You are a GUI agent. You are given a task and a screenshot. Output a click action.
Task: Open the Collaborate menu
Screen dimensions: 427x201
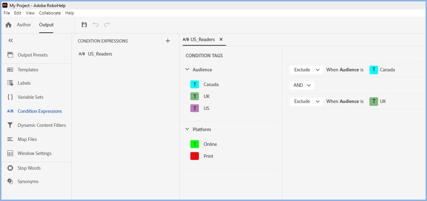(50, 13)
